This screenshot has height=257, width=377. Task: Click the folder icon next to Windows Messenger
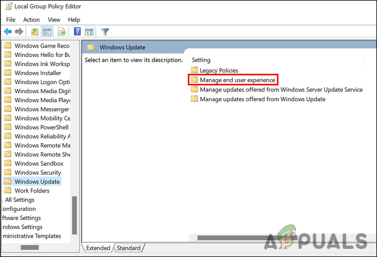[8, 109]
